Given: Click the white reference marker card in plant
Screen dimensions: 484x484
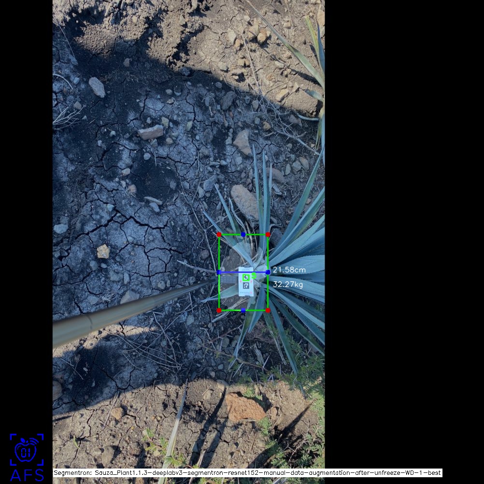Looking at the screenshot, I should (x=246, y=282).
